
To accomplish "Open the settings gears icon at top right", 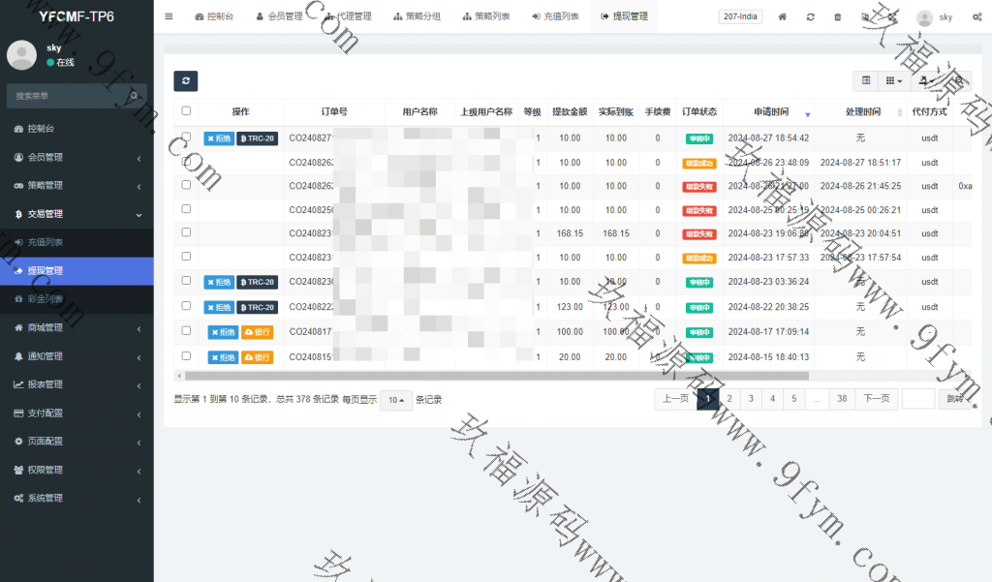I will point(976,17).
